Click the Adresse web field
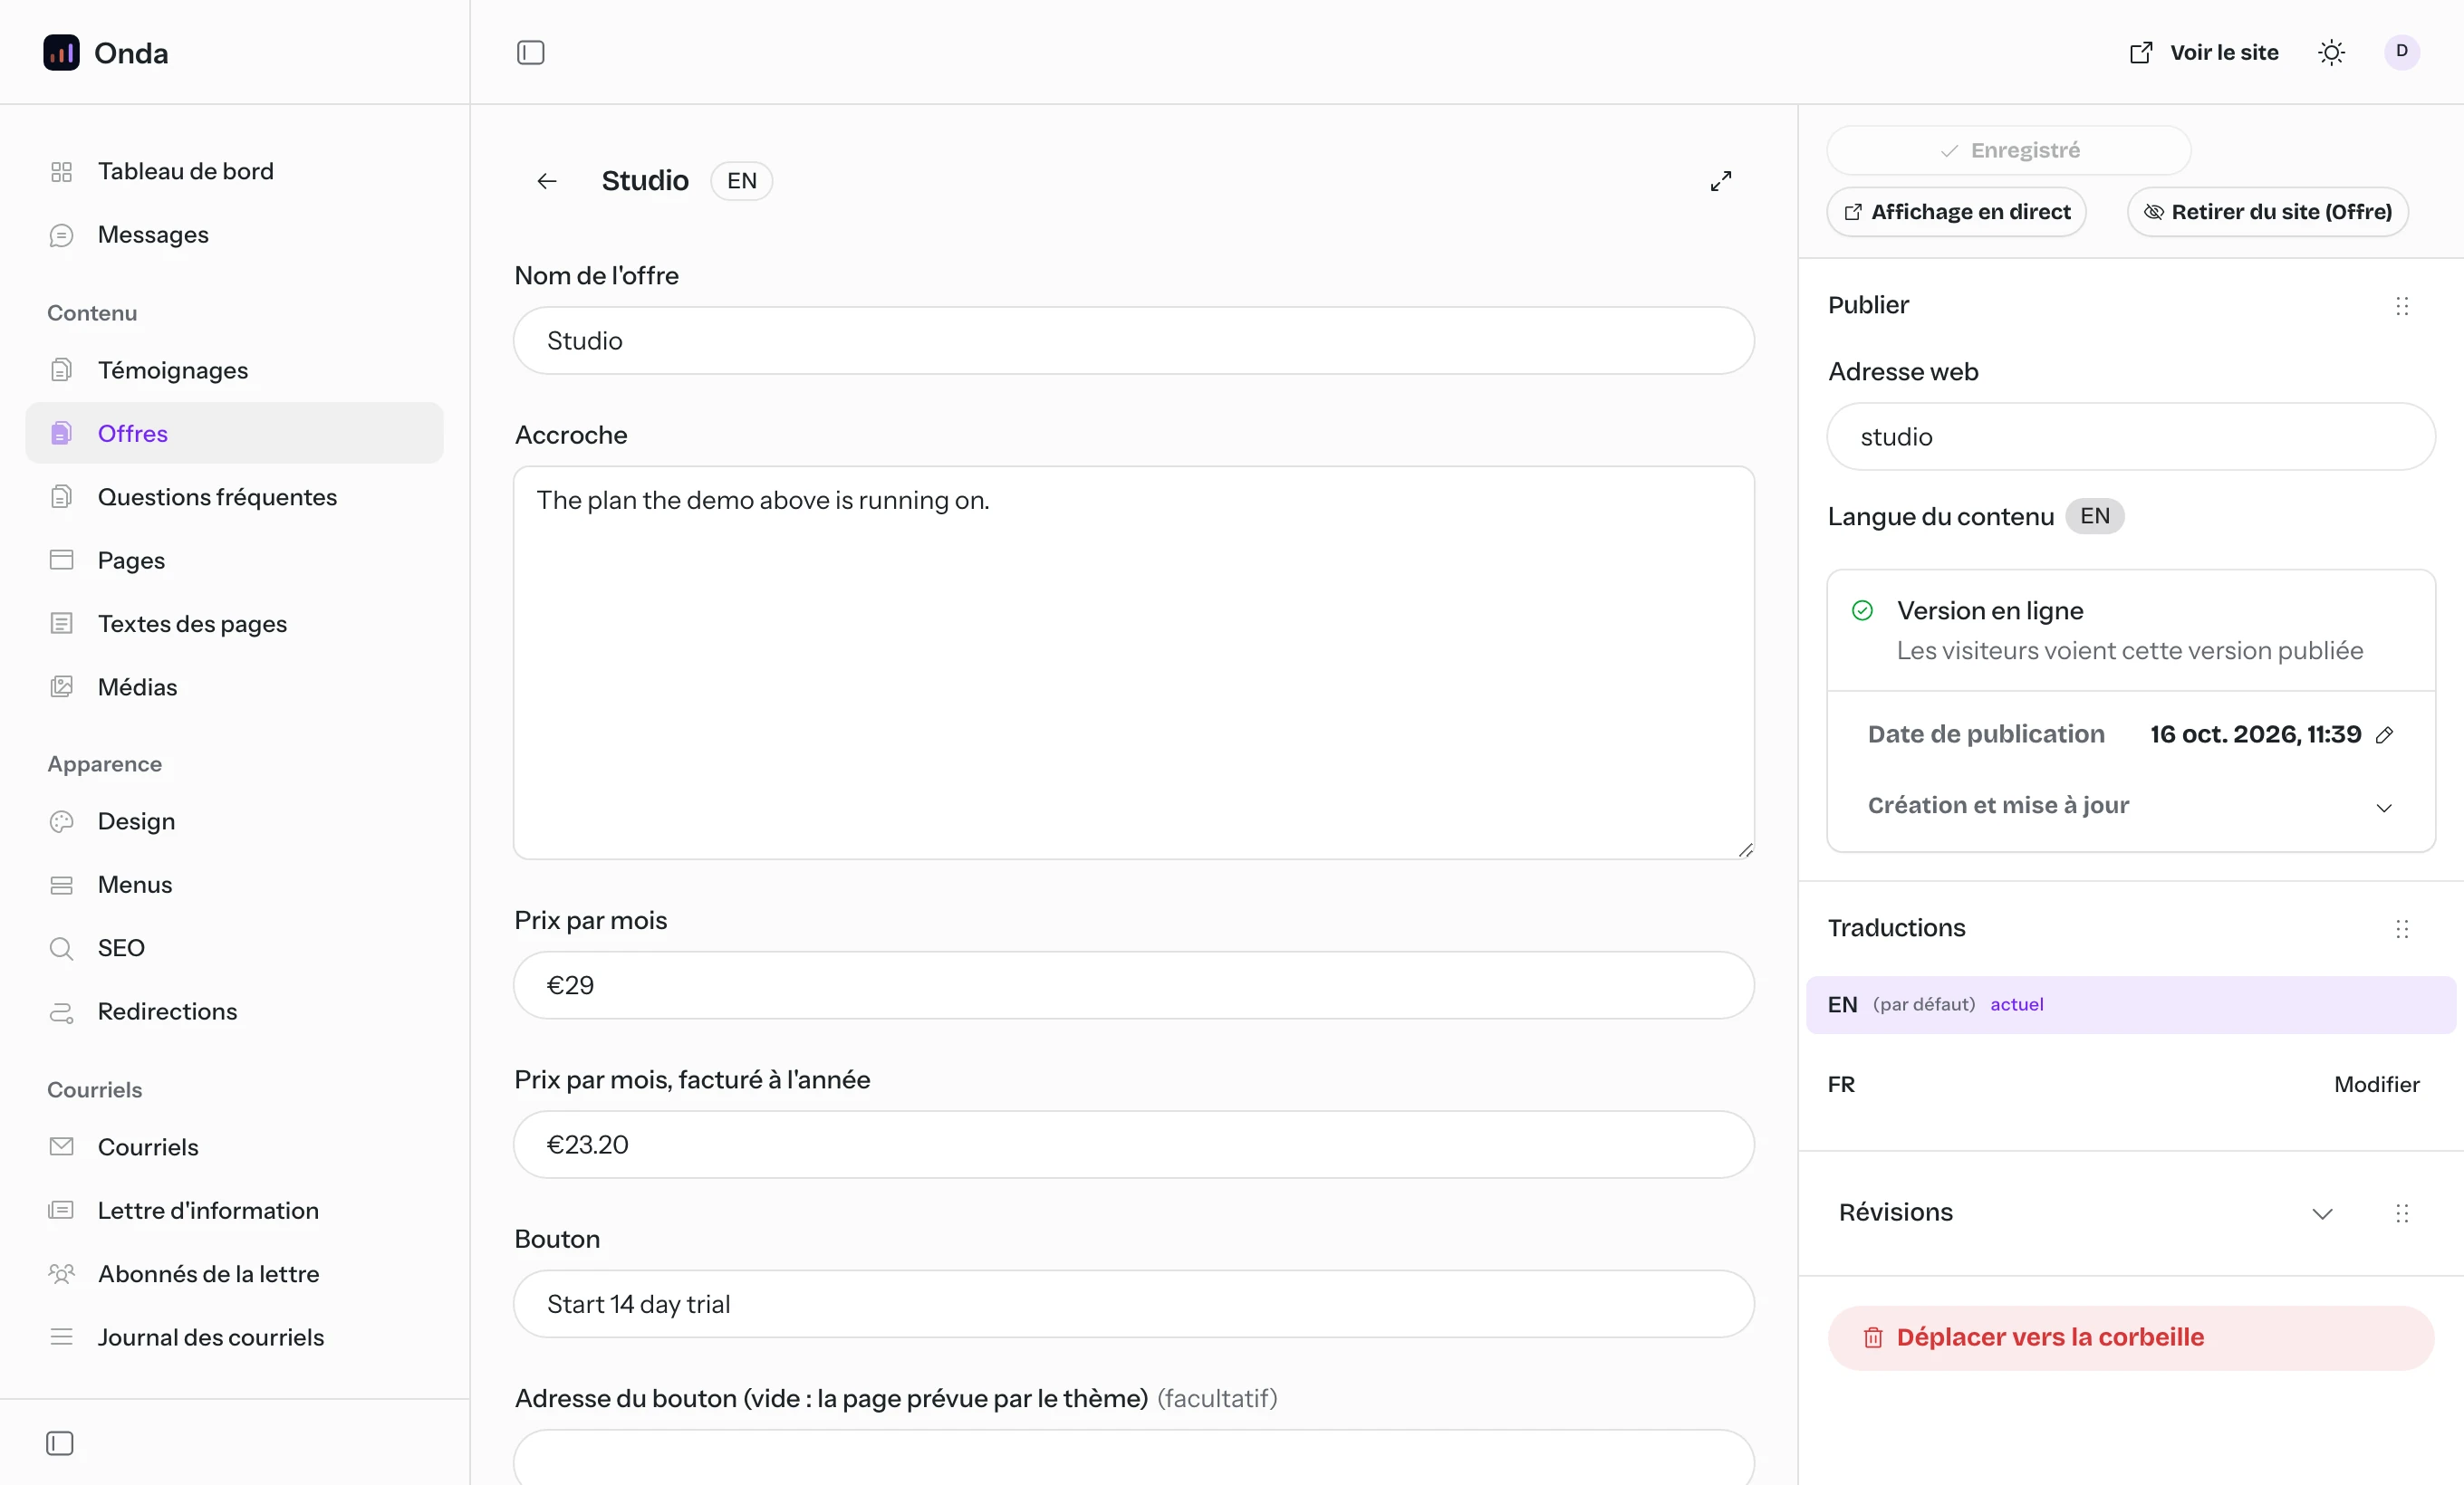Image resolution: width=2464 pixels, height=1485 pixels. point(2130,436)
